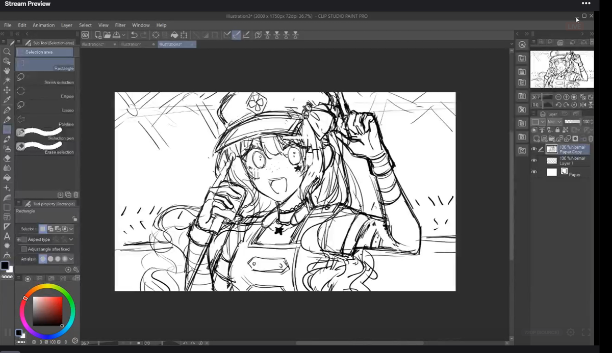
Task: Choose the Ellipse selection sub tool
Action: pos(46,92)
